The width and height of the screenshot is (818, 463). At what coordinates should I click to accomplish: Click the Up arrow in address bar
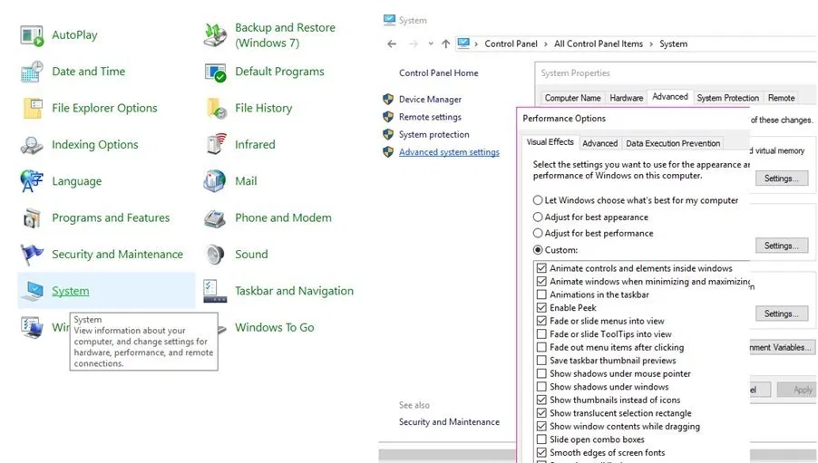pos(445,43)
